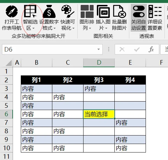
Task: Click 内容 in cell E9
Action: (x=122, y=140)
